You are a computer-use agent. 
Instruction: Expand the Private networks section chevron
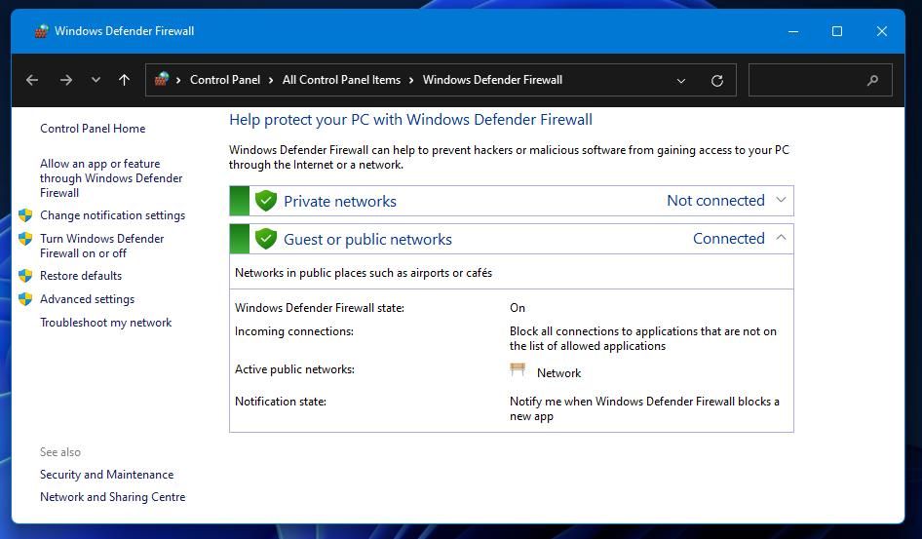(x=781, y=200)
